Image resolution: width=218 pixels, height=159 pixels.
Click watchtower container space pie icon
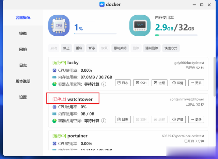point(54,121)
